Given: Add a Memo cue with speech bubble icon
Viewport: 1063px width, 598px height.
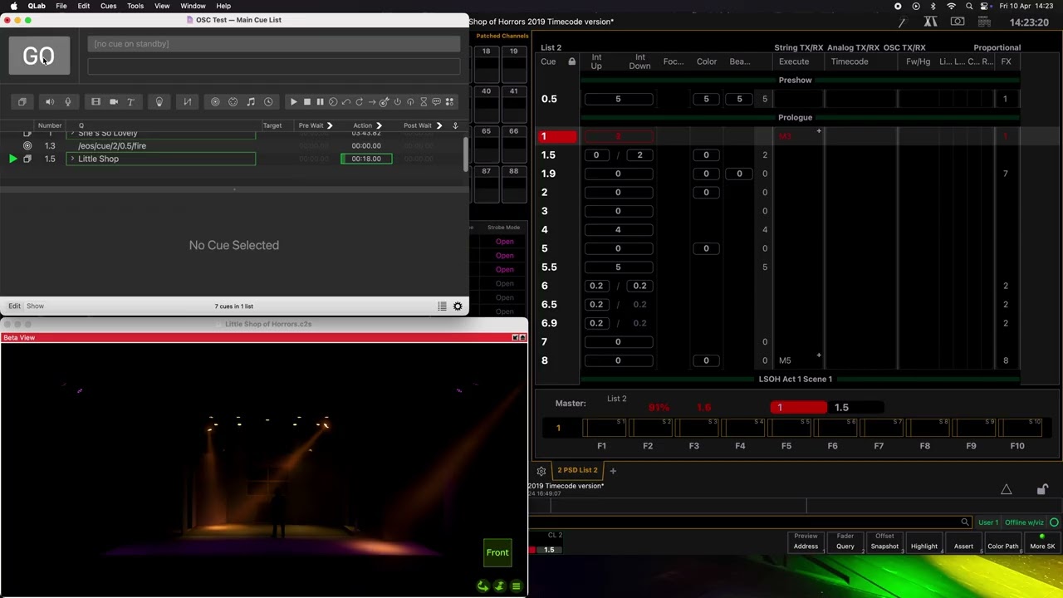Looking at the screenshot, I should [436, 102].
